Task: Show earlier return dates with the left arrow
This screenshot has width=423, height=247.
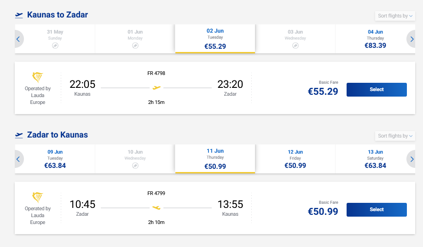Action: pyautogui.click(x=18, y=159)
